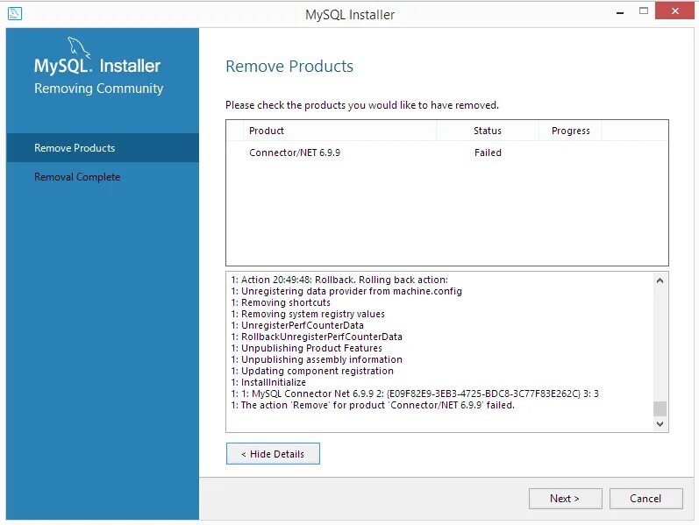Click the Status column header
Viewport: 699px width, 525px height.
click(488, 131)
